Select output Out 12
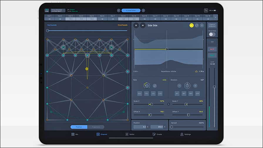This screenshot has height=148, width=263. (166, 17)
